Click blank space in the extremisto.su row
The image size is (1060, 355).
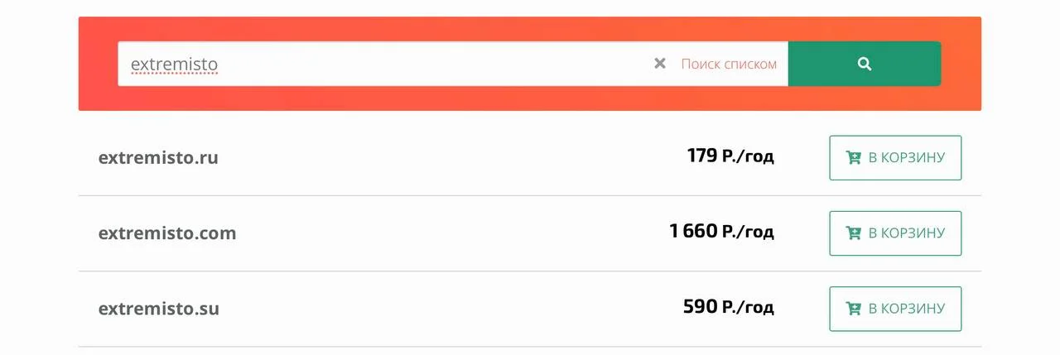coord(447,309)
